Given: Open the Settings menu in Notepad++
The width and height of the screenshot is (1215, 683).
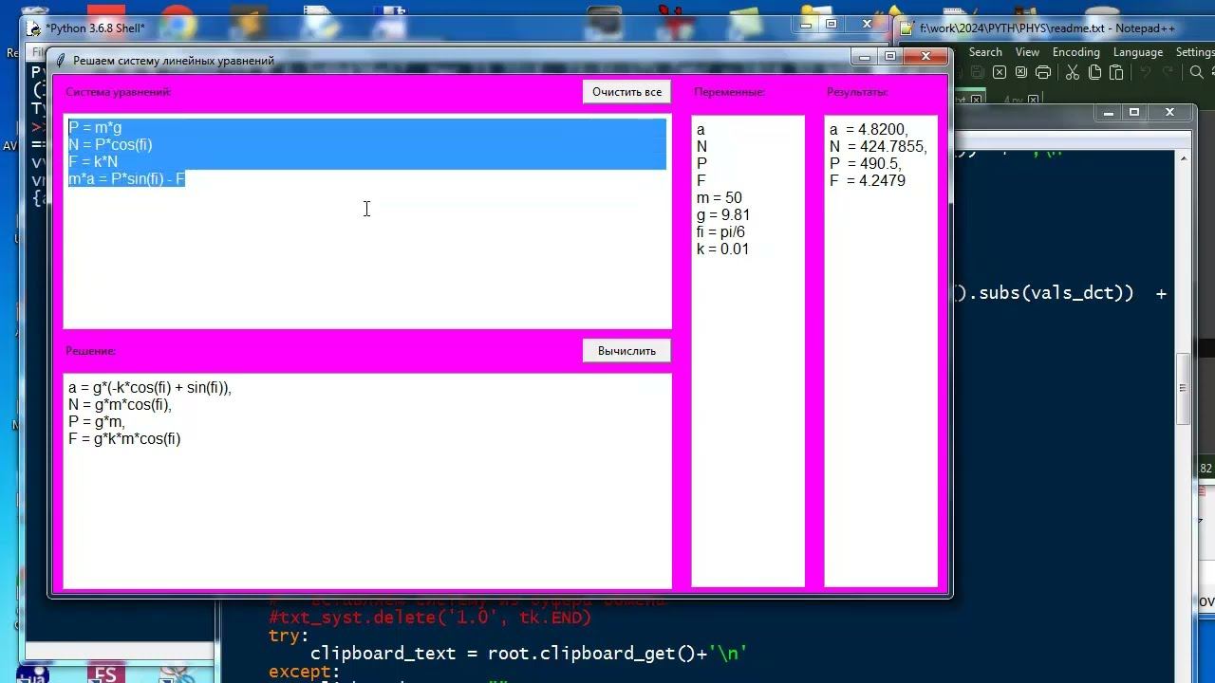Looking at the screenshot, I should tap(1195, 52).
